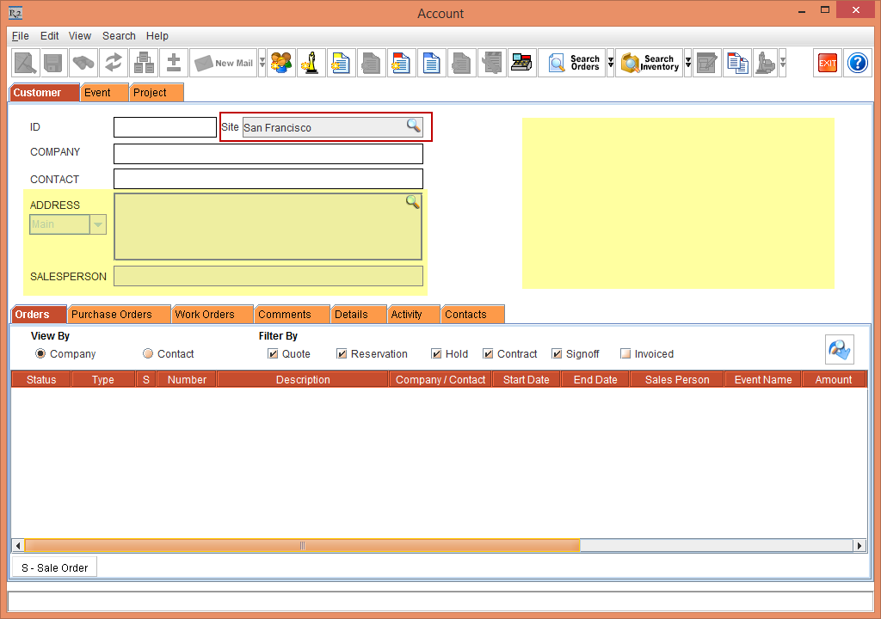Viewport: 881px width, 619px height.
Task: Click the cash register toolbar icon
Action: tap(521, 63)
